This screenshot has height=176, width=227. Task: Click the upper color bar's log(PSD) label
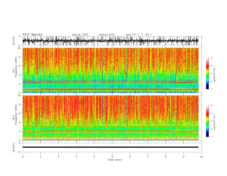[215, 75]
